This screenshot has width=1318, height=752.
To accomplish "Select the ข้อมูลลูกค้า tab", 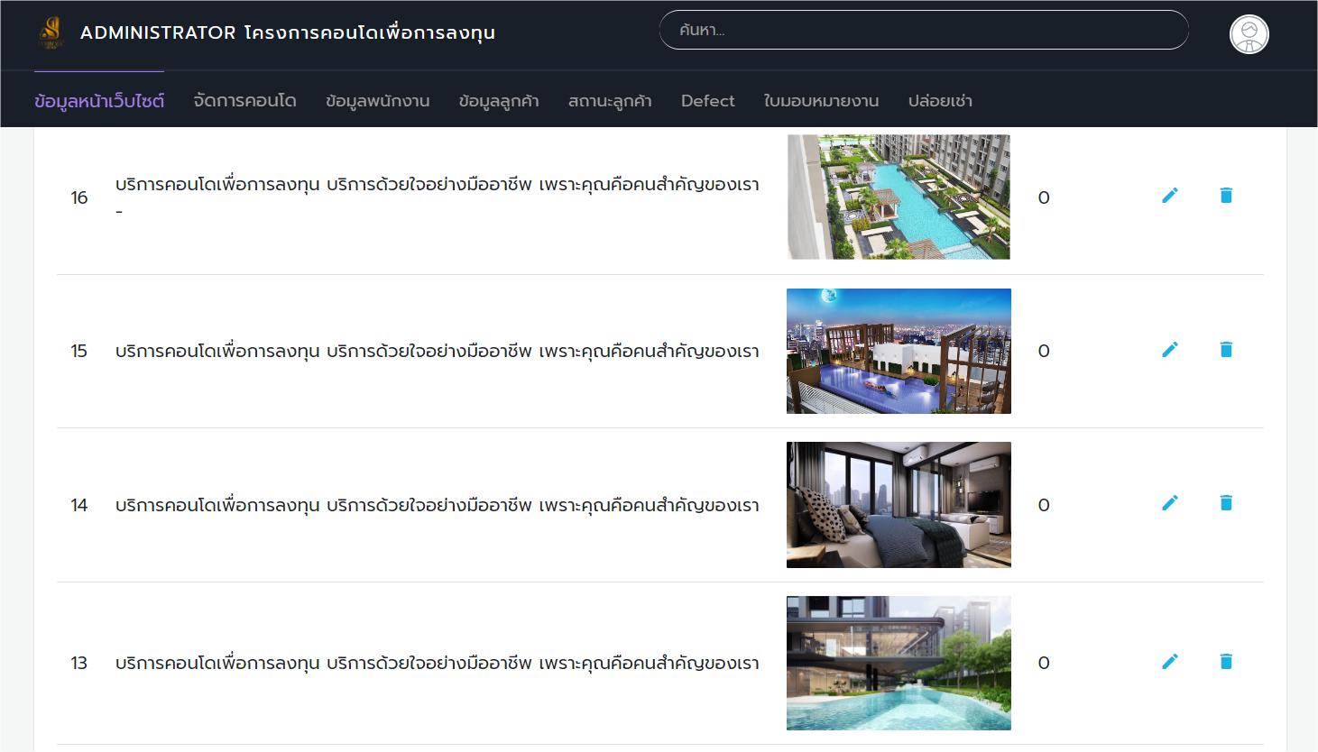I will 498,101.
